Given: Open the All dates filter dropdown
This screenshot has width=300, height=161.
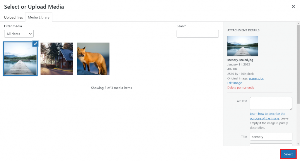Looking at the screenshot, I should 19,34.
